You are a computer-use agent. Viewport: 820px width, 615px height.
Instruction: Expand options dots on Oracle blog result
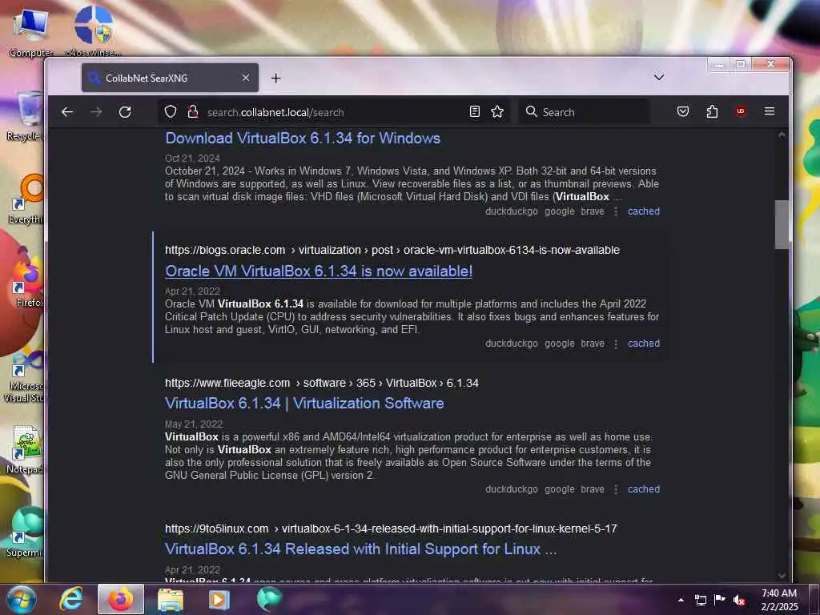tap(616, 344)
